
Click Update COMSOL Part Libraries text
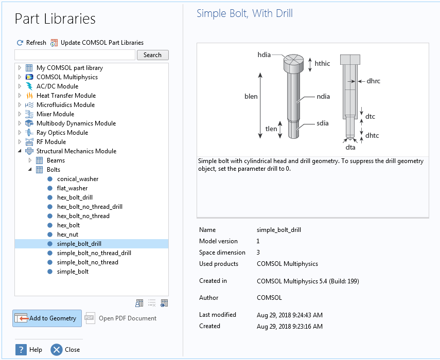coord(102,43)
